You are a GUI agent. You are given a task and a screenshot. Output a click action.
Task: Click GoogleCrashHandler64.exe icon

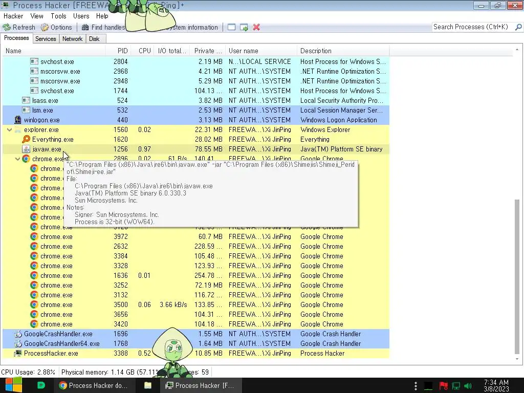(x=18, y=343)
